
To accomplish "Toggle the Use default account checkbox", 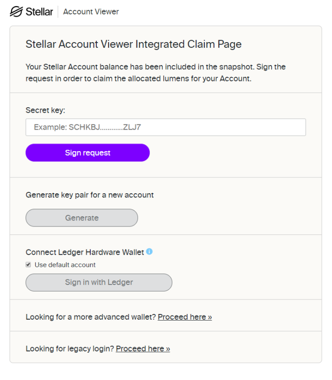I will [29, 265].
